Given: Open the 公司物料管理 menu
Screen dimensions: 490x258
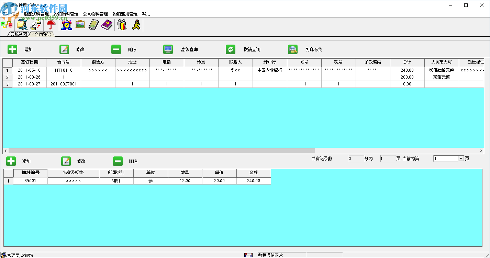Looking at the screenshot, I should pyautogui.click(x=96, y=14).
